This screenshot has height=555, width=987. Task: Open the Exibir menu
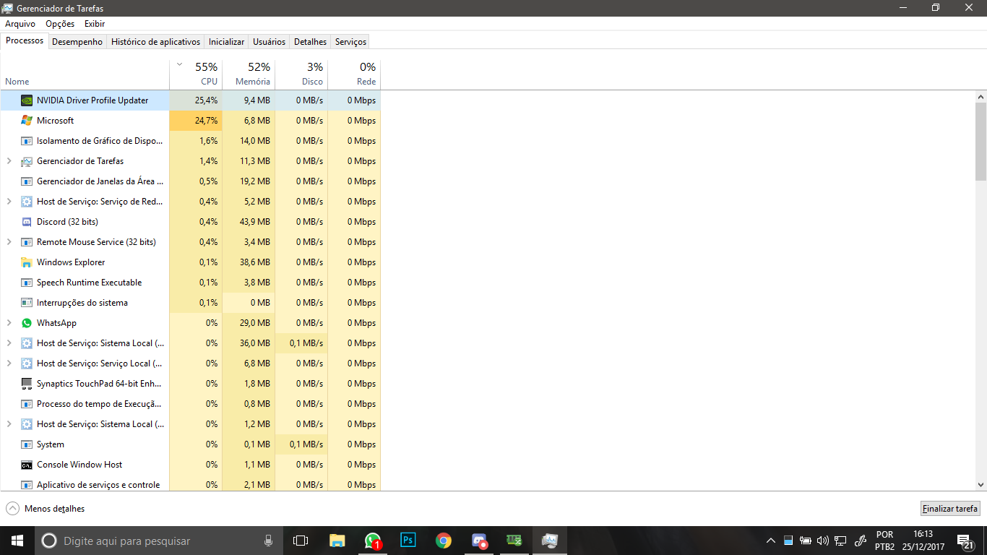[x=95, y=24]
